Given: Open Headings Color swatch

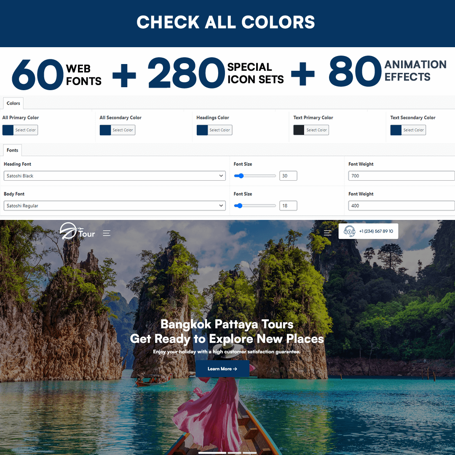Looking at the screenshot, I should click(x=202, y=130).
